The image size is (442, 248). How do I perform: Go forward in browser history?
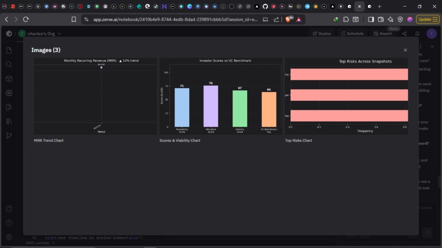16,19
